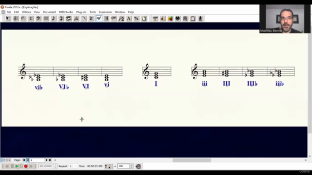Go to first page
The image size is (312, 175).
pos(24,160)
